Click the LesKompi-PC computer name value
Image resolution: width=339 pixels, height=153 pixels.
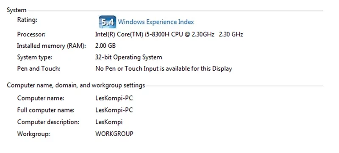114,98
